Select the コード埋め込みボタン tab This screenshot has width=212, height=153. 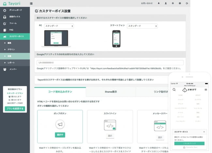click(60, 92)
